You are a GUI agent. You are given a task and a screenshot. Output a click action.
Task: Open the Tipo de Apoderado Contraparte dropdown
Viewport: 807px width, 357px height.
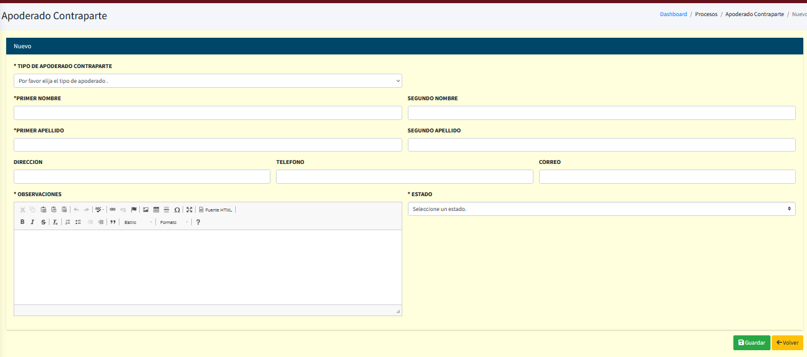(208, 80)
